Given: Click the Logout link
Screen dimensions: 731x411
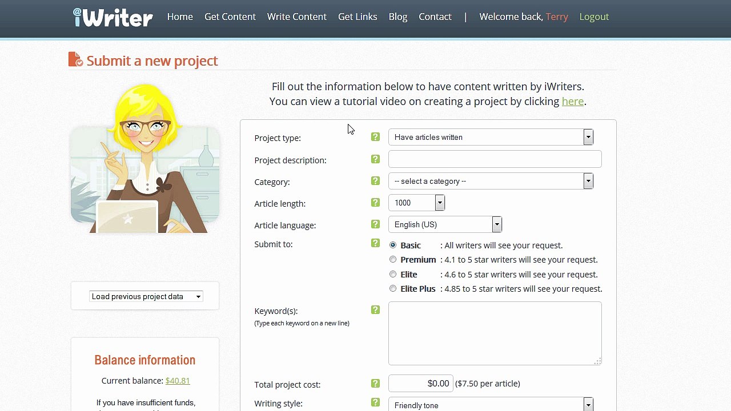Looking at the screenshot, I should [x=594, y=17].
